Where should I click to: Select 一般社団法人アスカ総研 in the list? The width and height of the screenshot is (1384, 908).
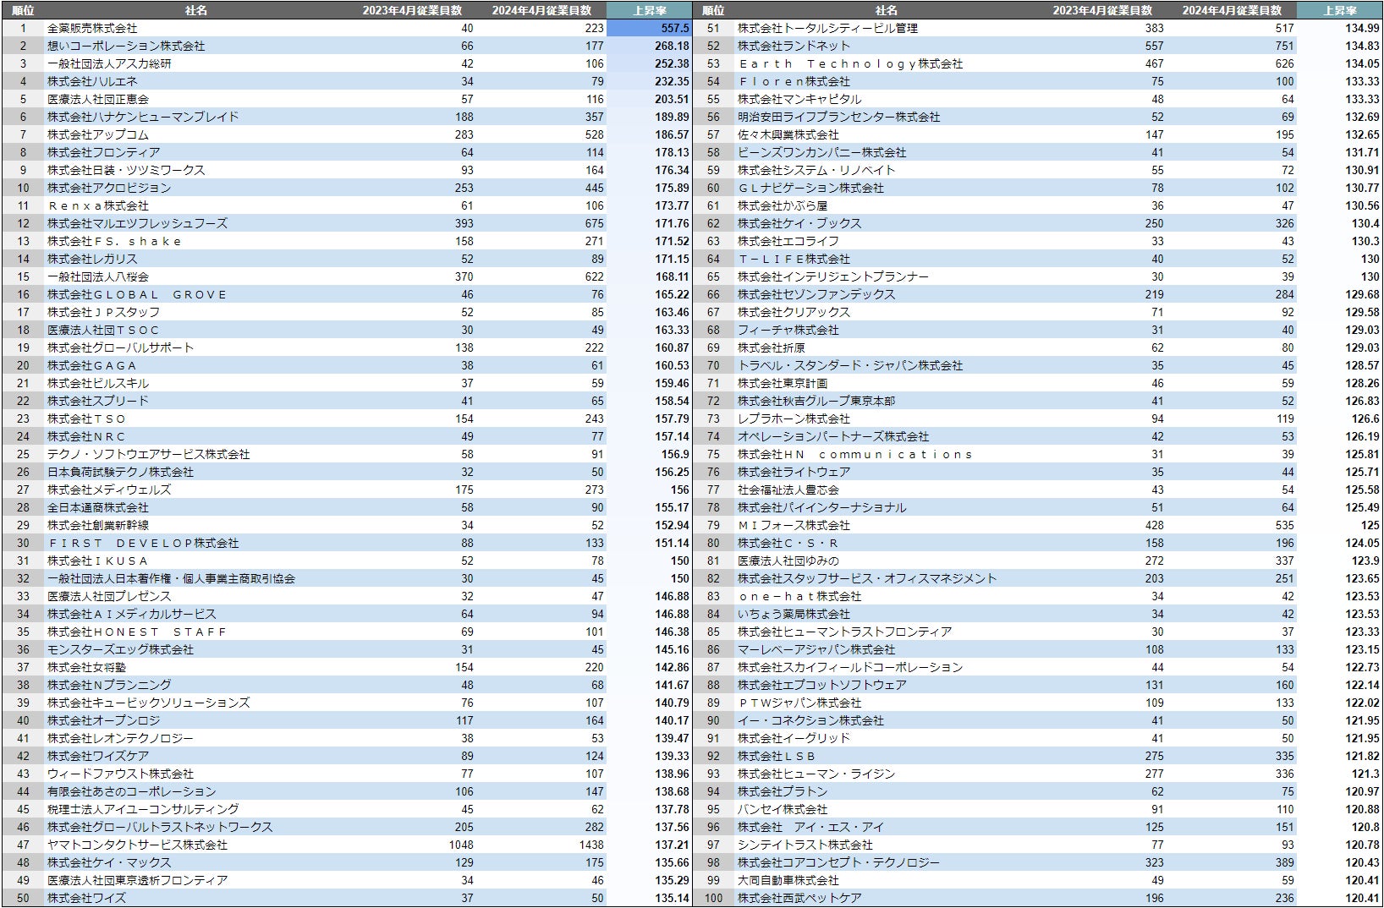(x=109, y=63)
